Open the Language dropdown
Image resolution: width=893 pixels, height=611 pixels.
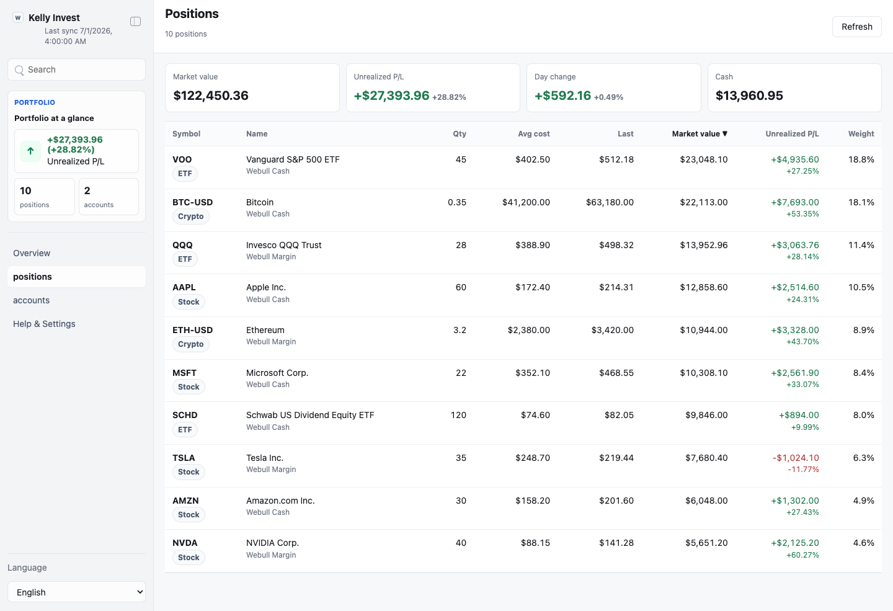pos(76,592)
